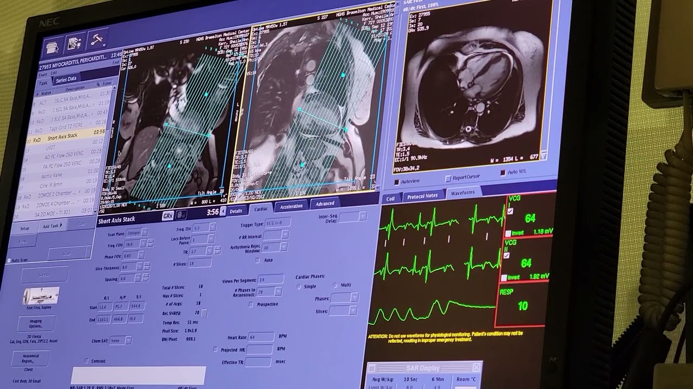Switch to the Series Data tab
The height and width of the screenshot is (389, 693).
(66, 79)
